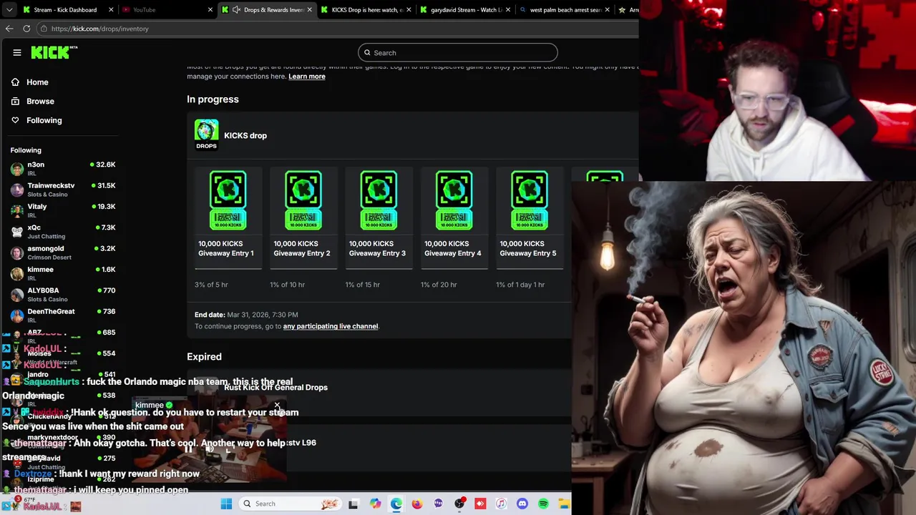Screen dimensions: 916x515
Task: Click the Giveaway Entry 1 progress bar
Action: (x=228, y=268)
